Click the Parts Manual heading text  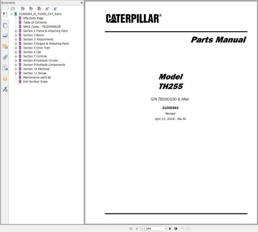click(218, 40)
